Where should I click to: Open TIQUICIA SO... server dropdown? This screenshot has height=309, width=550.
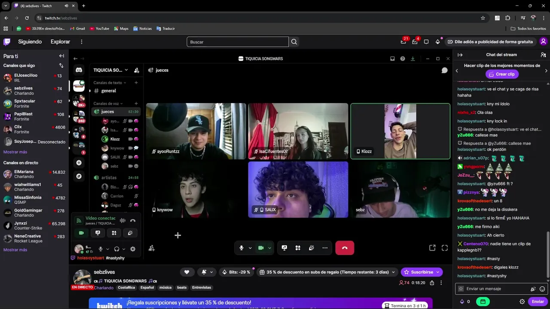pos(111,70)
